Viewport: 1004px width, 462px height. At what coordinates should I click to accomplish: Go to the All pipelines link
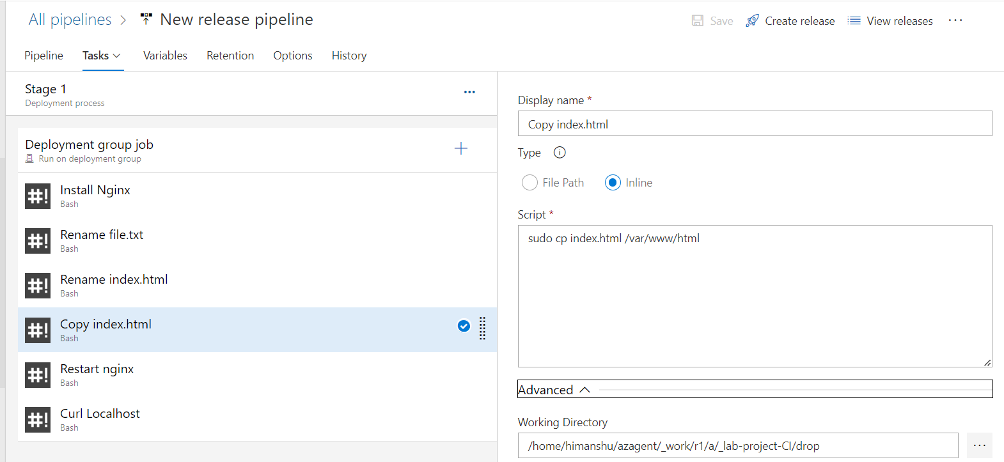point(70,20)
